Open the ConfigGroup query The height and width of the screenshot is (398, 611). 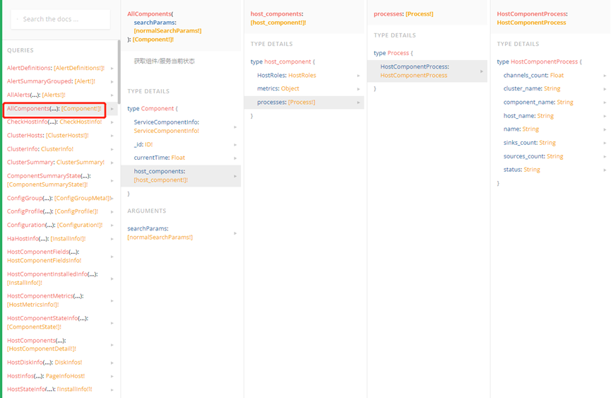tap(59, 198)
